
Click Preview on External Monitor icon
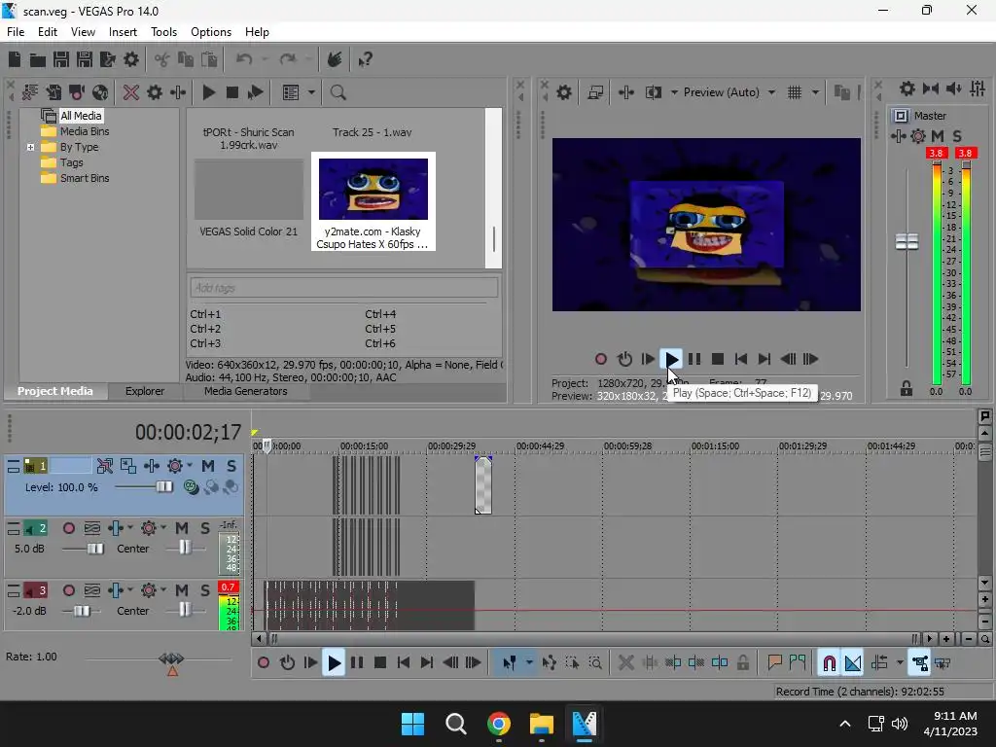(595, 92)
